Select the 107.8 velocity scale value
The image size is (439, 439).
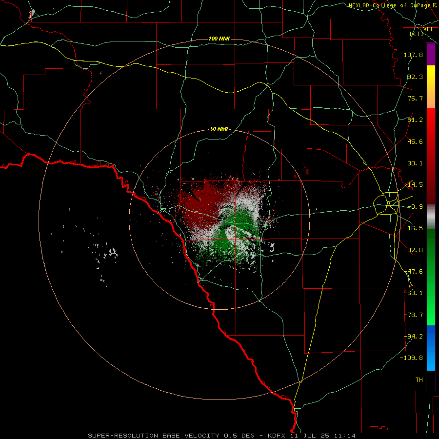(x=413, y=55)
